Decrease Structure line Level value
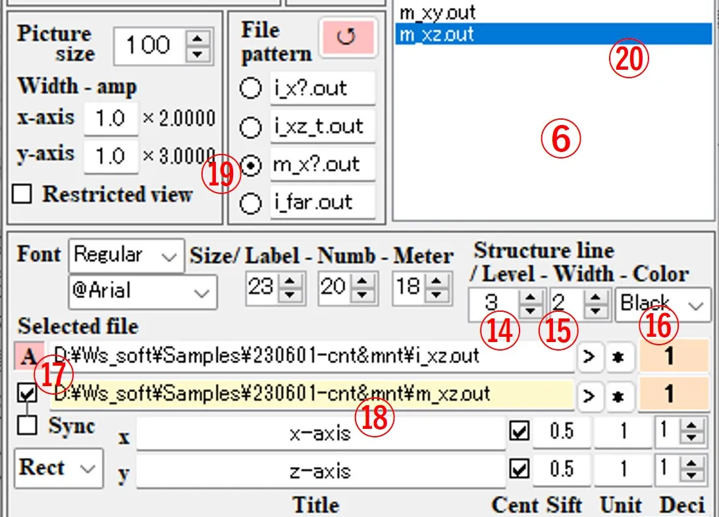The width and height of the screenshot is (719, 517). click(531, 311)
